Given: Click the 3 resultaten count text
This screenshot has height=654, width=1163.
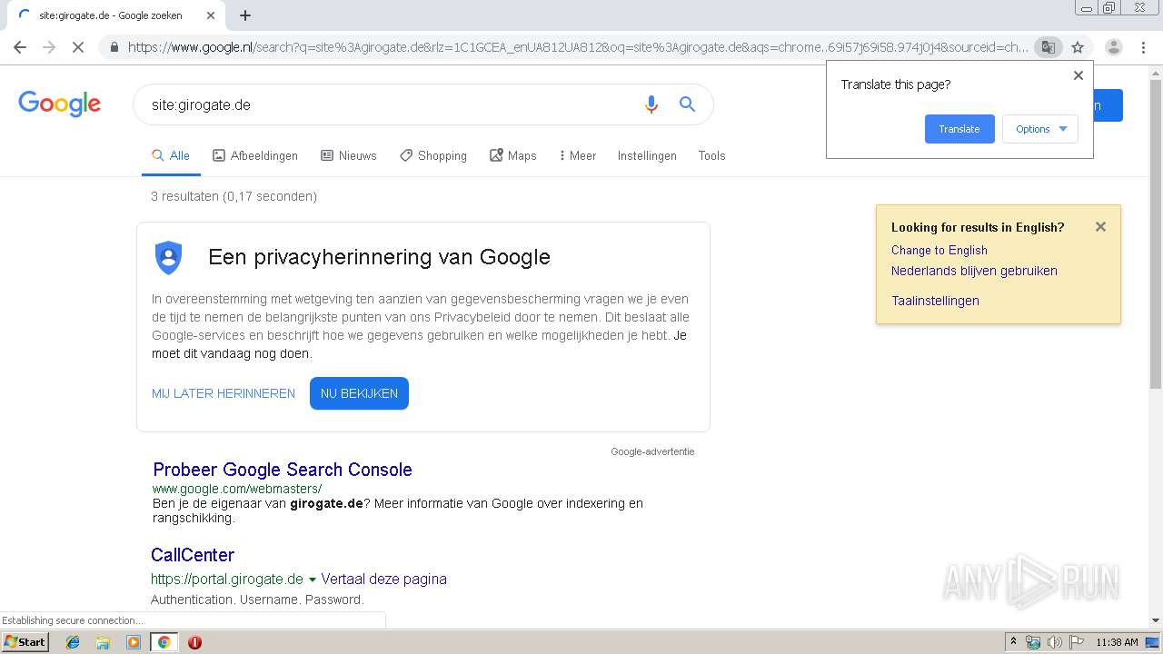Looking at the screenshot, I should [234, 196].
